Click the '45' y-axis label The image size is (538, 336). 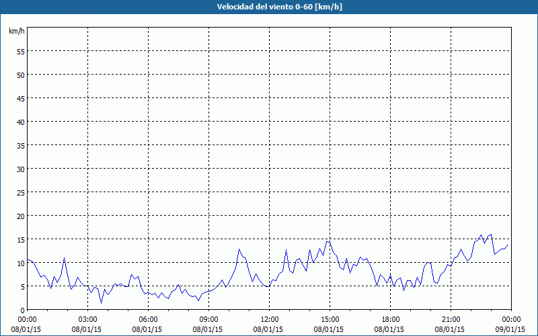click(x=21, y=98)
